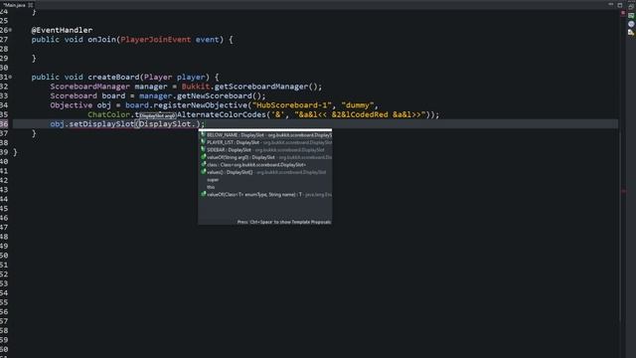Pick valueOf(Class<T> enumType, String name) proposal
The width and height of the screenshot is (636, 358).
(265, 195)
